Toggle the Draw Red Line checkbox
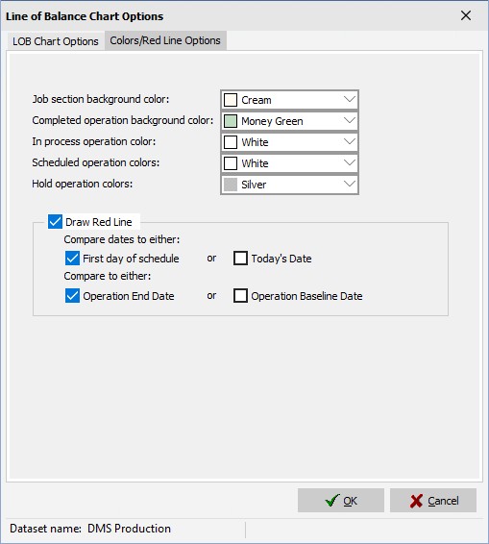 pyautogui.click(x=55, y=221)
